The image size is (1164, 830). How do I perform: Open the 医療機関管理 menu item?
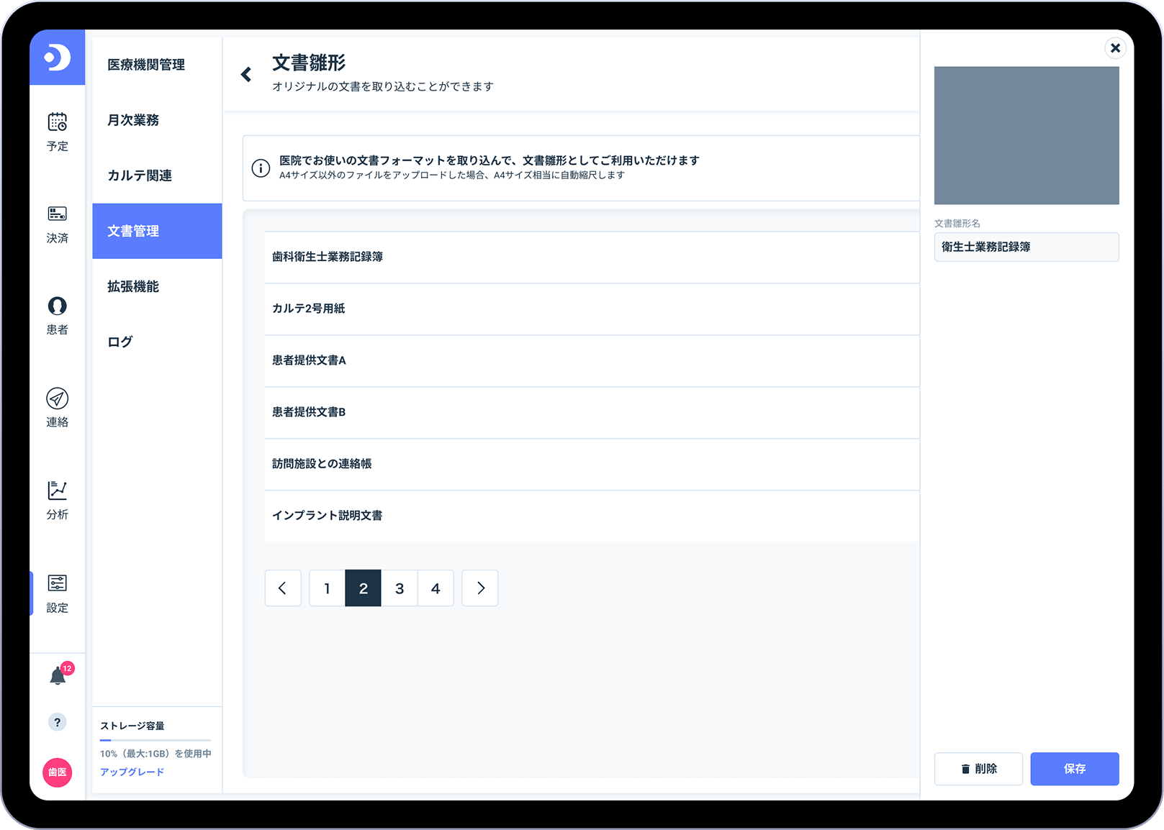click(x=146, y=65)
